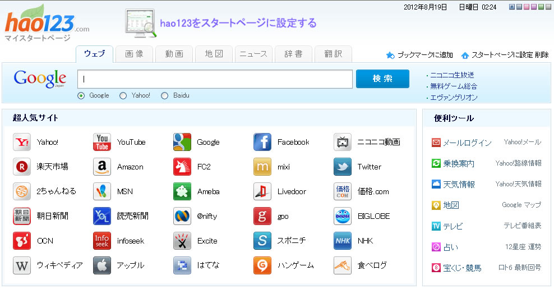Click the TV icon beside テレビ
The width and height of the screenshot is (554, 289).
point(436,226)
